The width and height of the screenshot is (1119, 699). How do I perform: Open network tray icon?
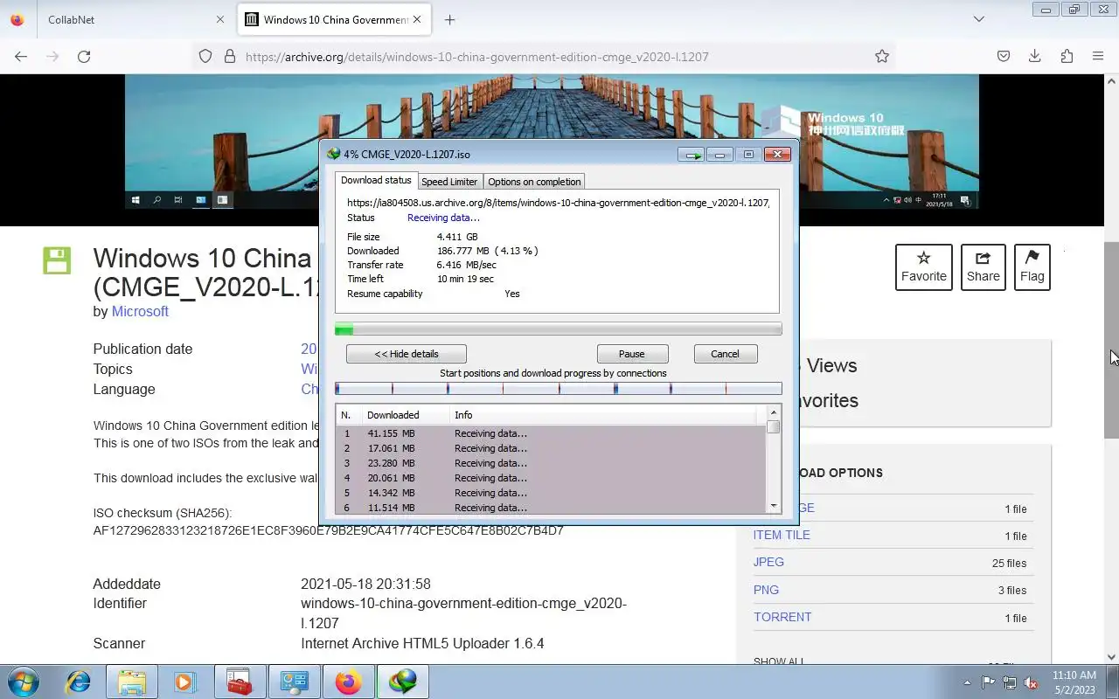click(x=1010, y=682)
